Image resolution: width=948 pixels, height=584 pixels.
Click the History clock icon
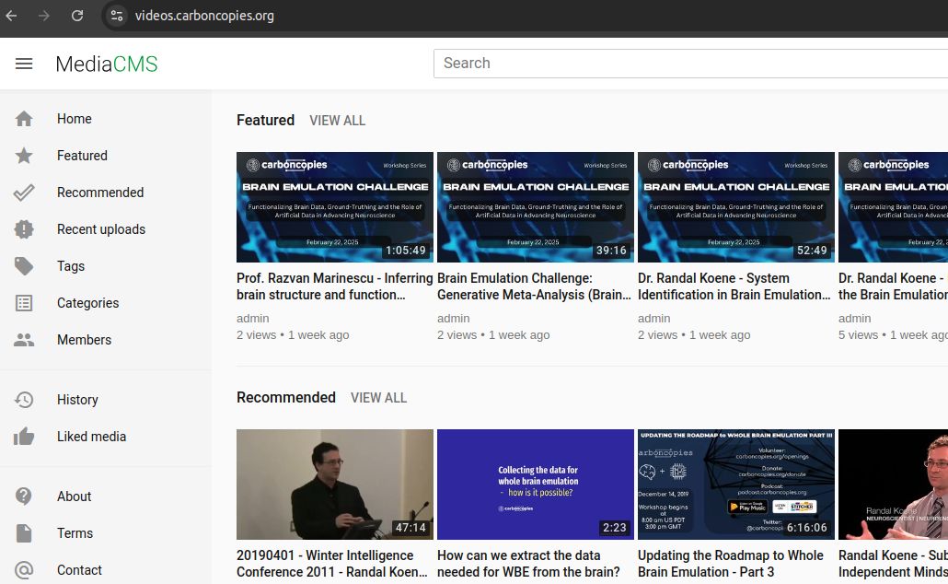(x=24, y=400)
